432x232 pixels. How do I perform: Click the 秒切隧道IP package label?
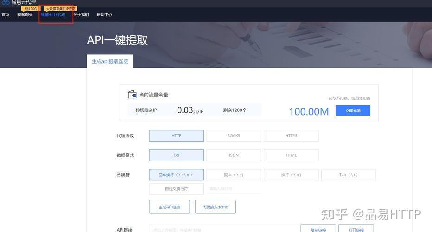(146, 110)
